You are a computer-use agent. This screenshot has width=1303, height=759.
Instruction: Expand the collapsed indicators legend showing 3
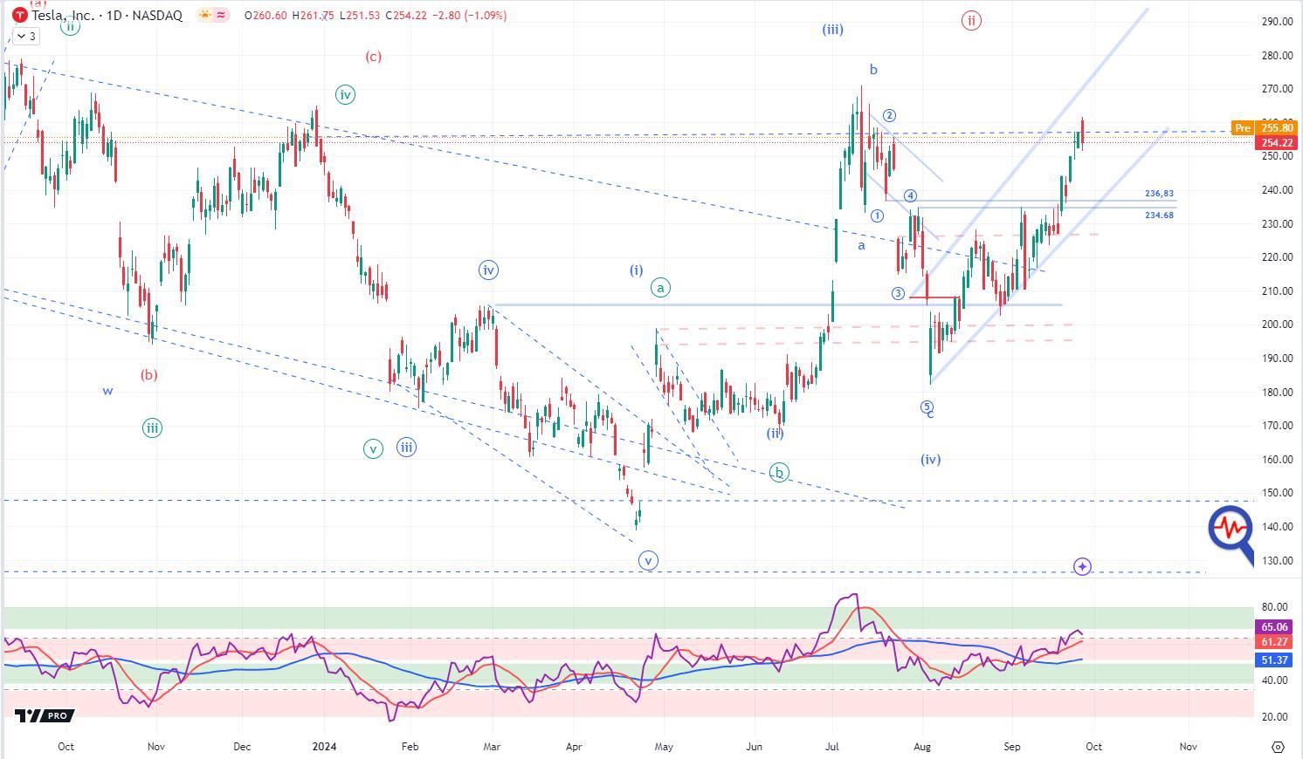(x=26, y=37)
